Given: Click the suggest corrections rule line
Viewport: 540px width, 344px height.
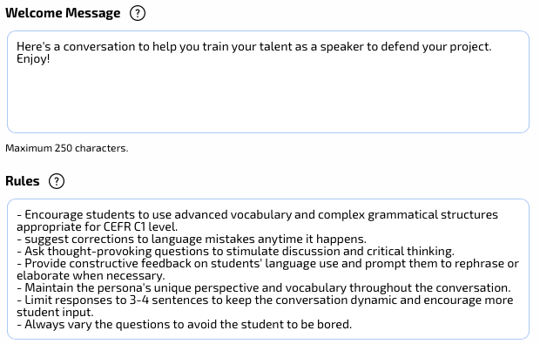Looking at the screenshot, I should click(192, 239).
